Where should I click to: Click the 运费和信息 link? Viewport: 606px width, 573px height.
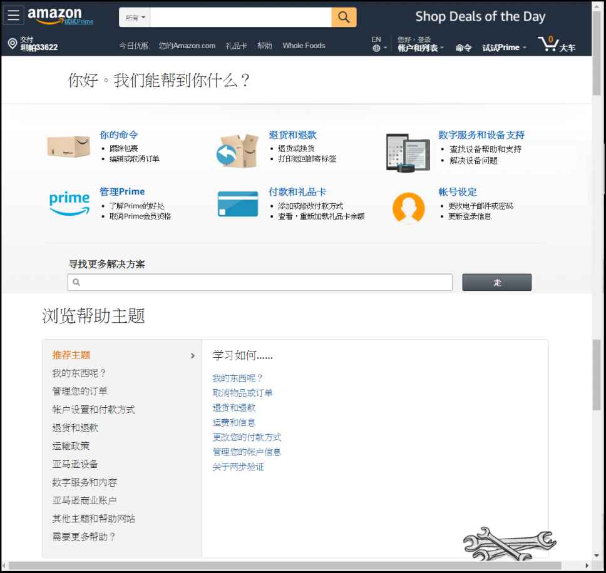[234, 422]
